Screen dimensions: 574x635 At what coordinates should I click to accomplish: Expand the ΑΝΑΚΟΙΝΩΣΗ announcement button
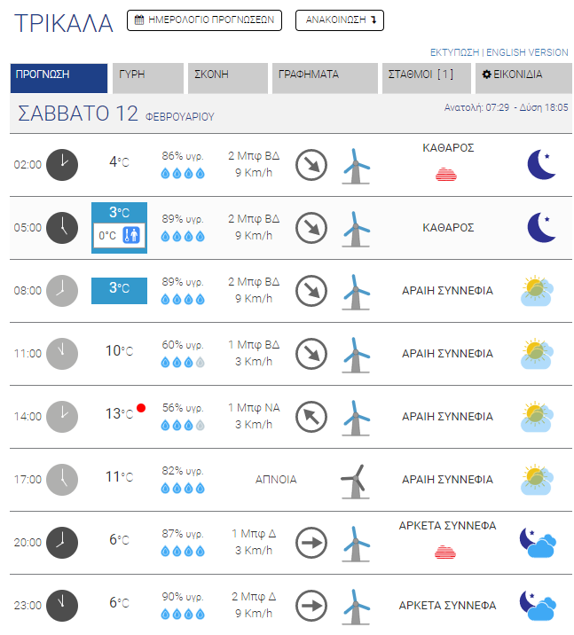(x=340, y=20)
